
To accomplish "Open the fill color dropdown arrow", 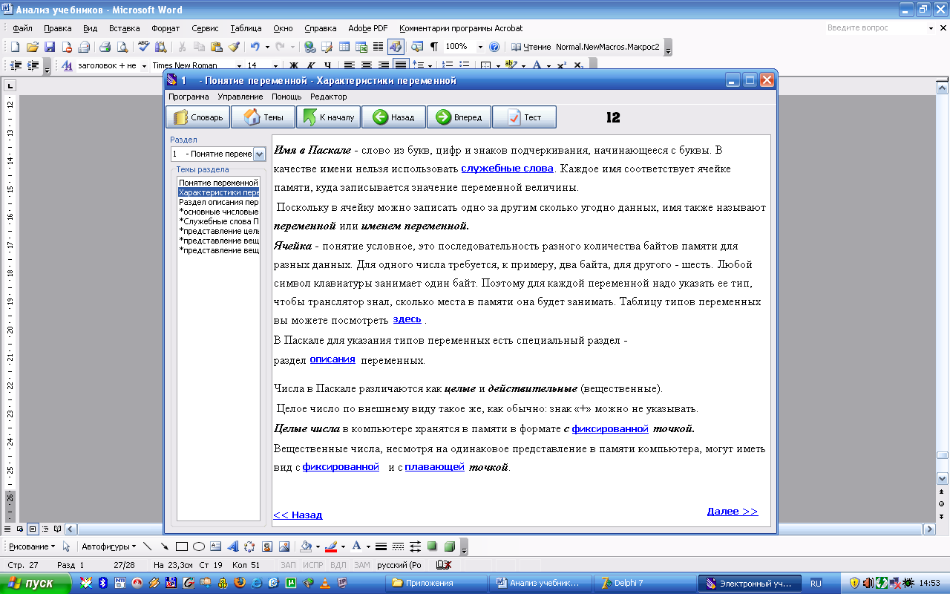I will click(x=318, y=546).
